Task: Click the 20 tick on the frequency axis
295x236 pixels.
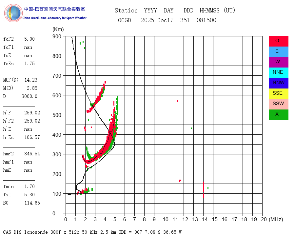Action: click(x=264, y=219)
